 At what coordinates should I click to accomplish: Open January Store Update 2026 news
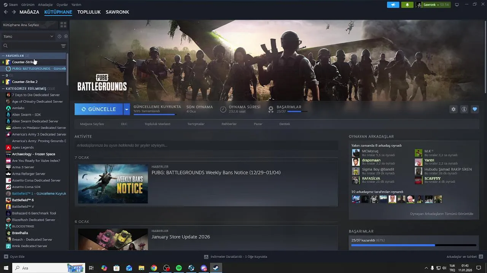tap(181, 237)
